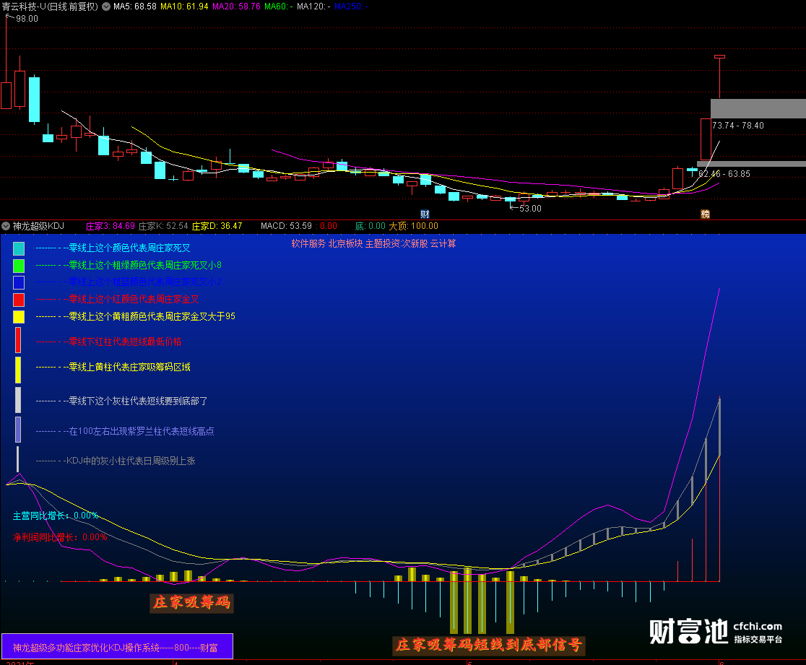Select the MA120 label
The height and width of the screenshot is (665, 806).
coord(313,6)
